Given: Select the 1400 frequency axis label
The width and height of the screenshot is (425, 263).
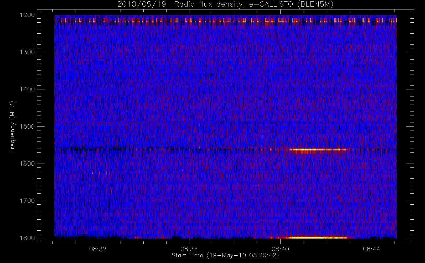Looking at the screenshot, I should click(x=27, y=89).
